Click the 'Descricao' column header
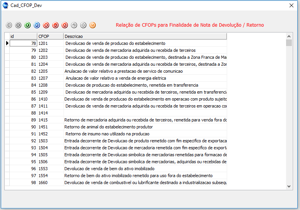 tap(145, 36)
